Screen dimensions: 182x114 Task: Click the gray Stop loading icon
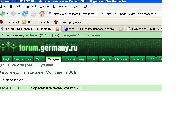pos(33,14)
